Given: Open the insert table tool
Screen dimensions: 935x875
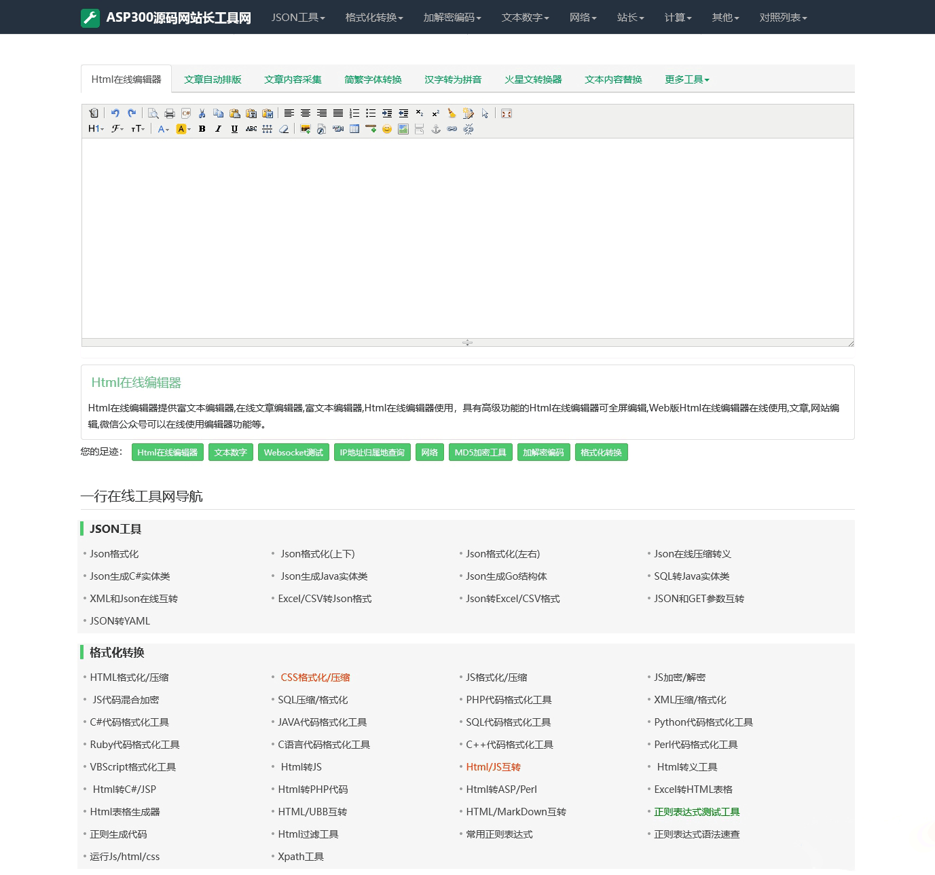Looking at the screenshot, I should 354,129.
